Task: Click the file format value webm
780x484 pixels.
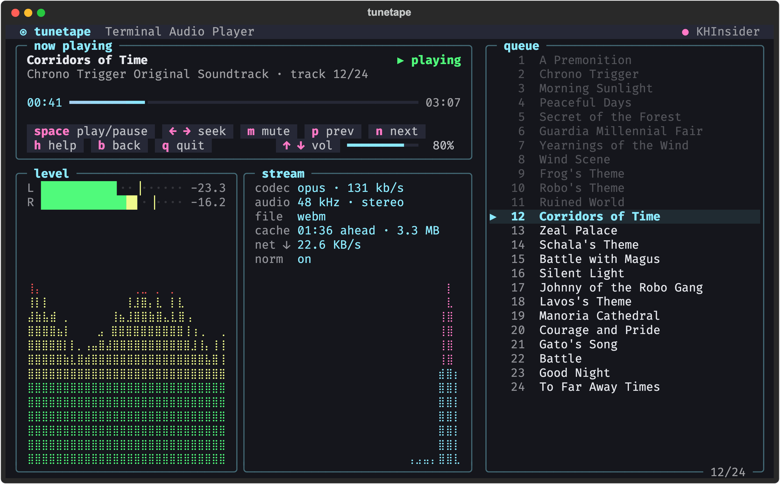Action: click(311, 217)
